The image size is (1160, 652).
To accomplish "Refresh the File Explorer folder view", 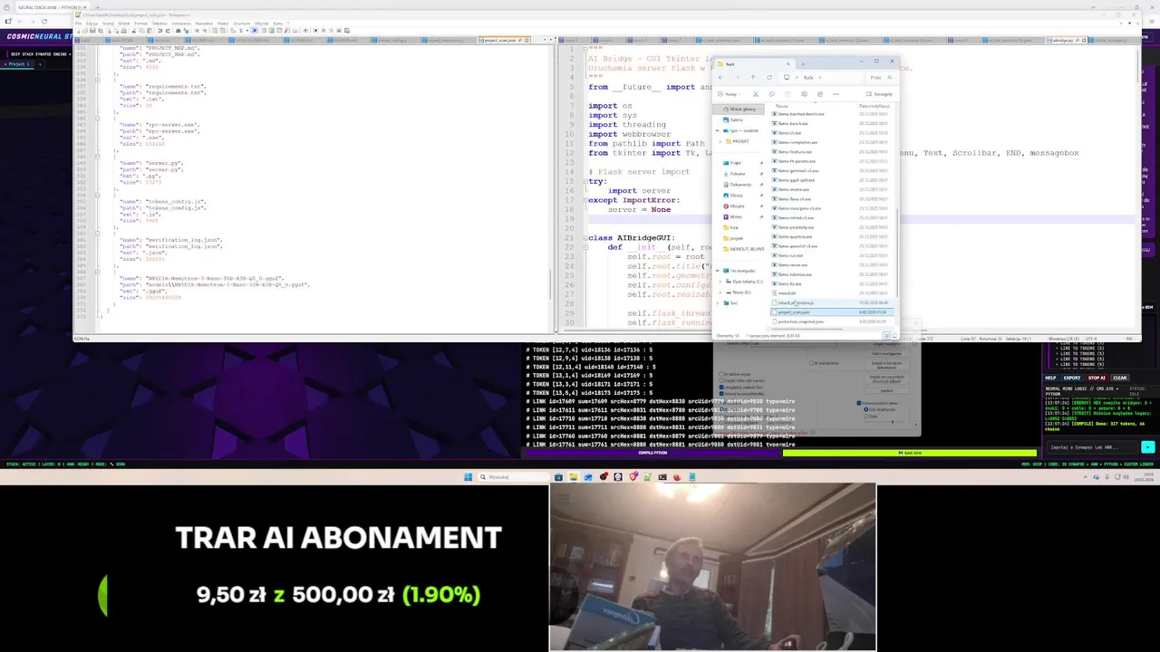I will (769, 77).
